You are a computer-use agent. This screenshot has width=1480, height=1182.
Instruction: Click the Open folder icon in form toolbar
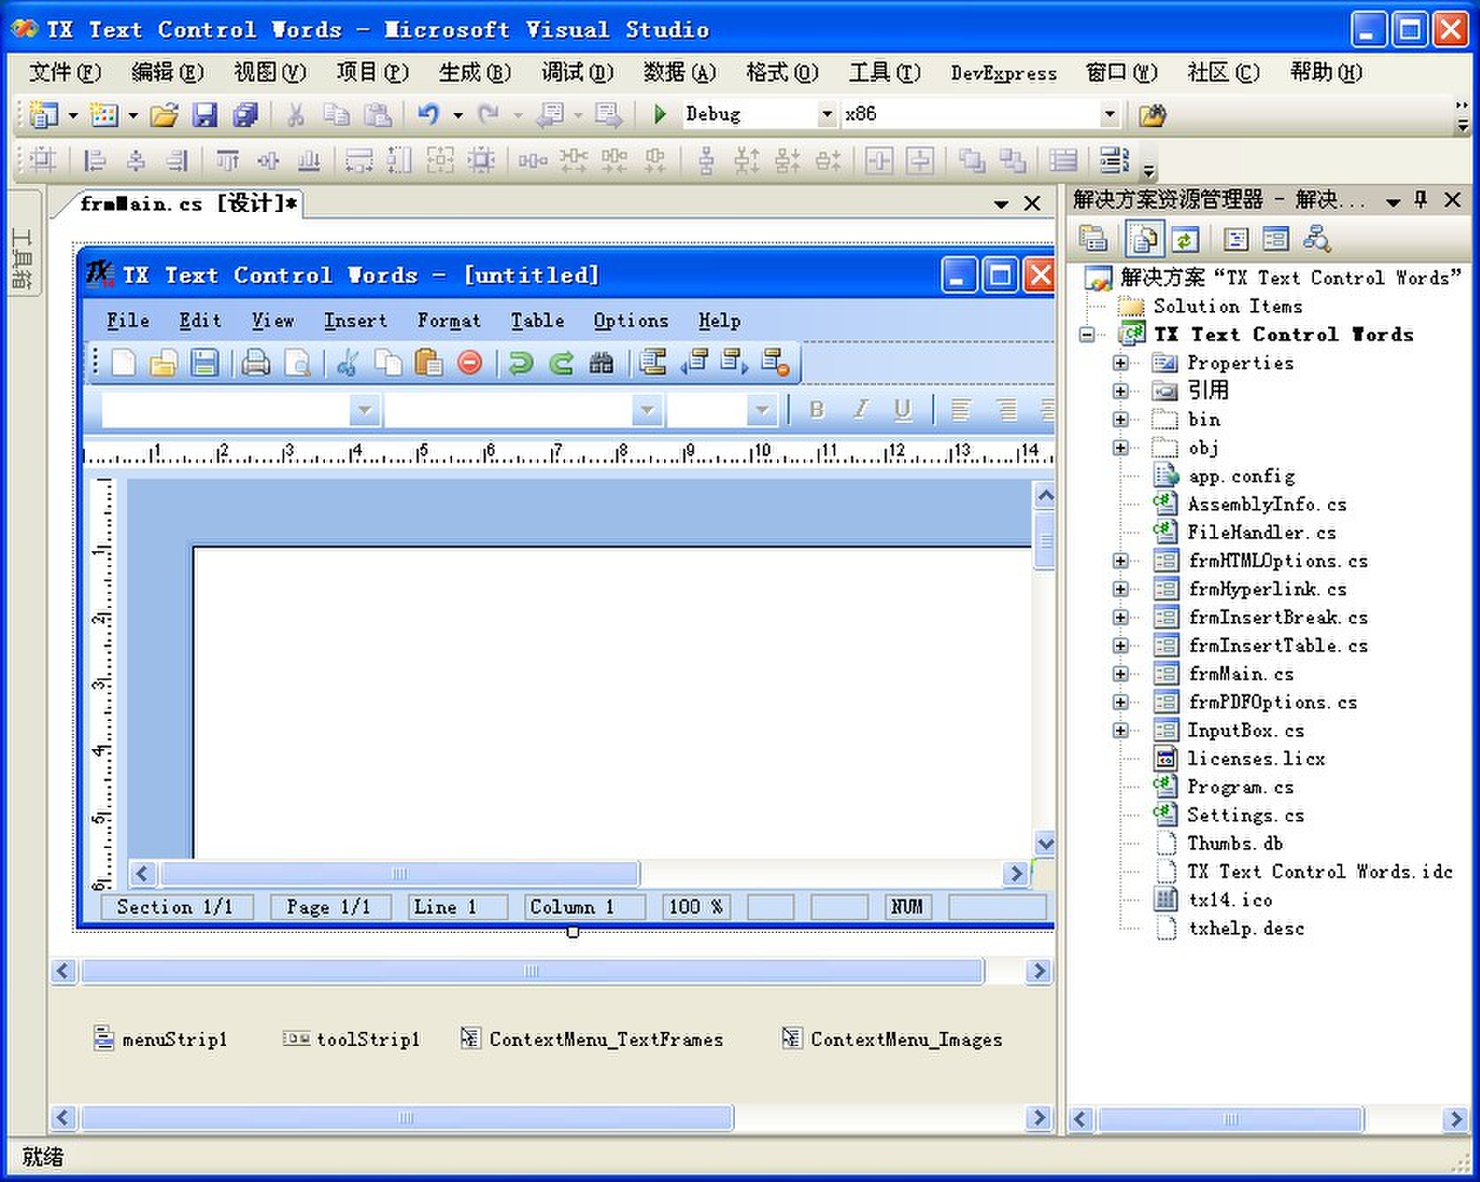click(163, 362)
